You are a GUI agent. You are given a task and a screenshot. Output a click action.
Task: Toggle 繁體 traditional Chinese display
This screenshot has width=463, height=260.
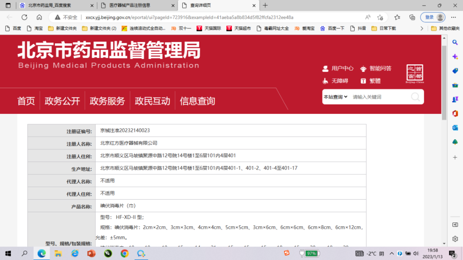point(371,81)
